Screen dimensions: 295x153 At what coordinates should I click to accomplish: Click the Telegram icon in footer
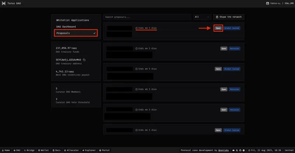click(x=244, y=150)
